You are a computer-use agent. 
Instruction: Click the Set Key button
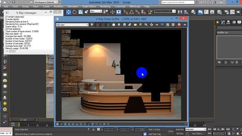pos(180,134)
